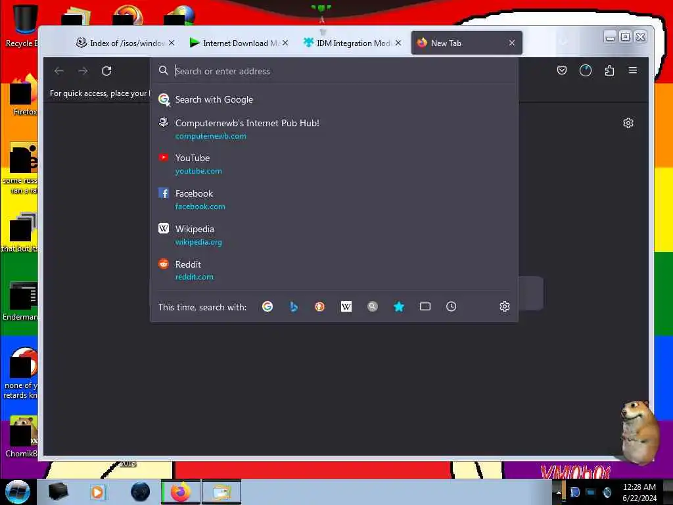Viewport: 673px width, 505px height.
Task: Go forward with the forward arrow
Action: click(83, 71)
